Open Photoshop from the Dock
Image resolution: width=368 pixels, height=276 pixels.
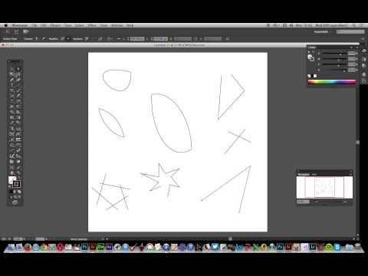coord(84,247)
